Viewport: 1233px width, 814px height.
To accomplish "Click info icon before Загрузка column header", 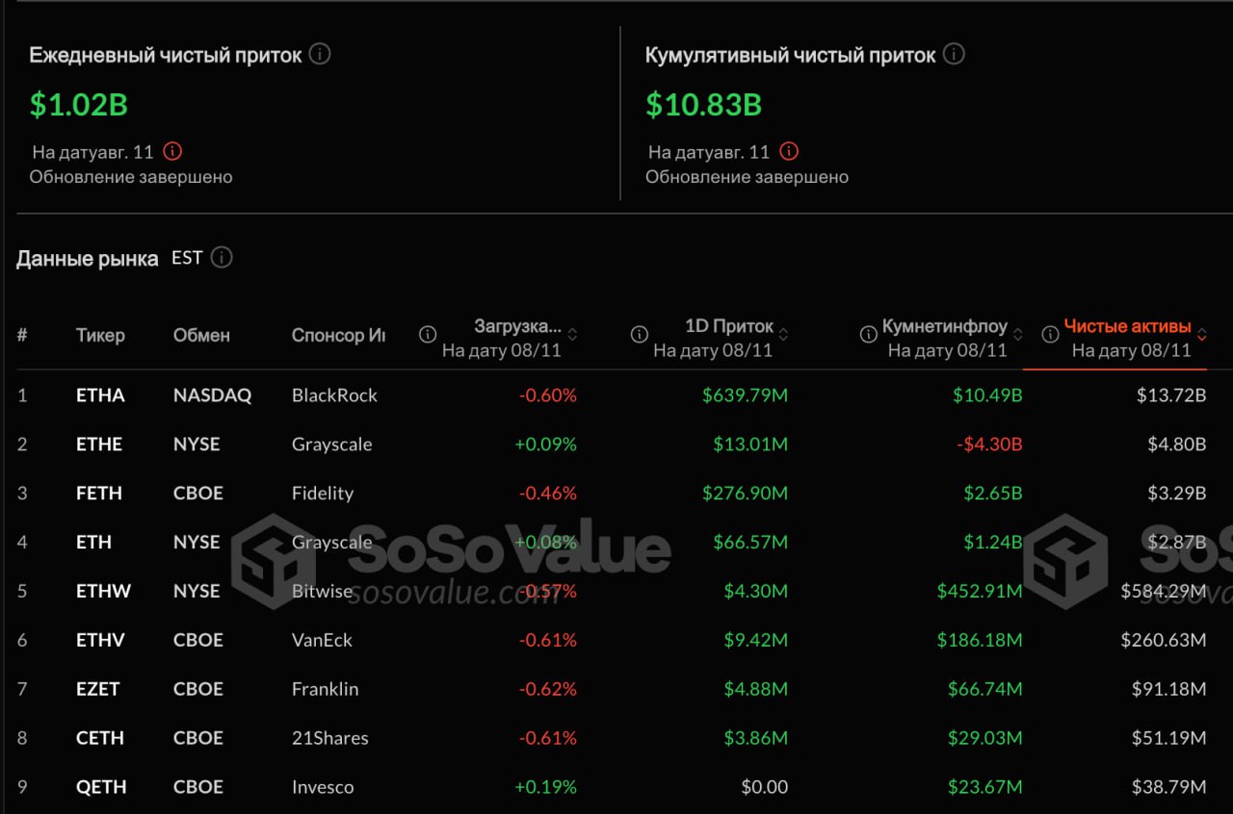I will [428, 334].
